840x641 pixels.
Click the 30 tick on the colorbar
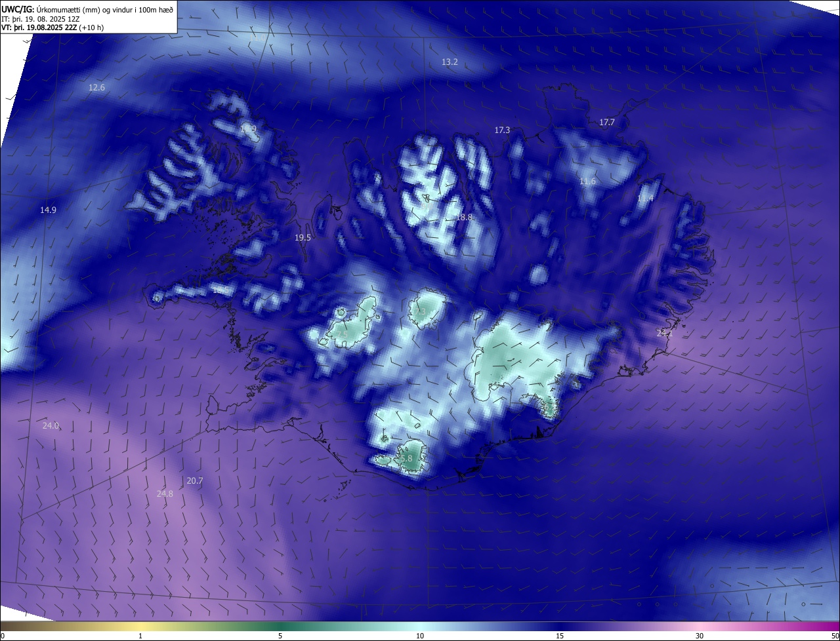coord(700,636)
